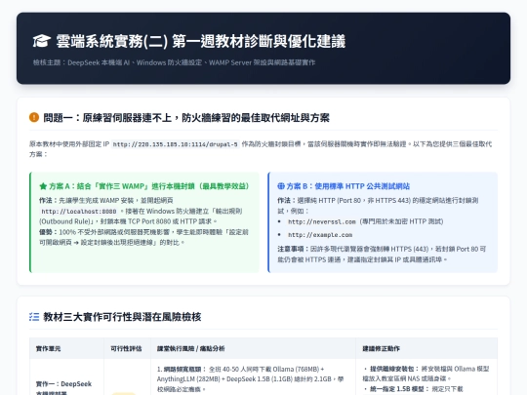Click the 可行性評估 table column header
The width and height of the screenshot is (527, 395).
tap(126, 348)
